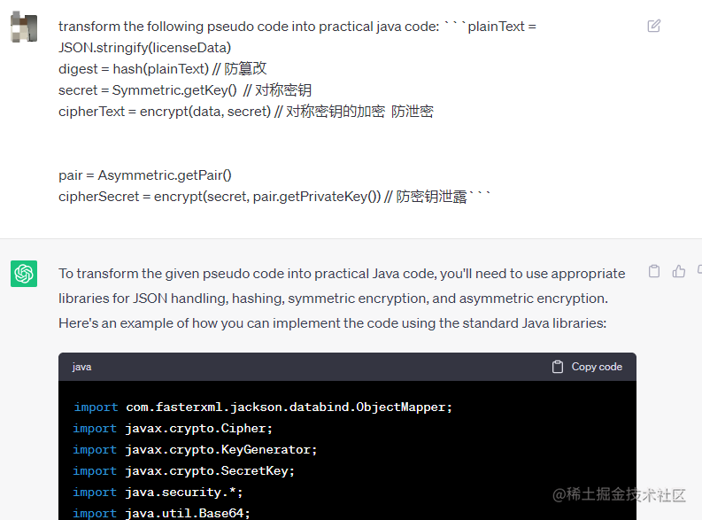Viewport: 702px width, 520px height.
Task: Click the cipherText = encrypt(data, secret) line
Action: [x=246, y=112]
